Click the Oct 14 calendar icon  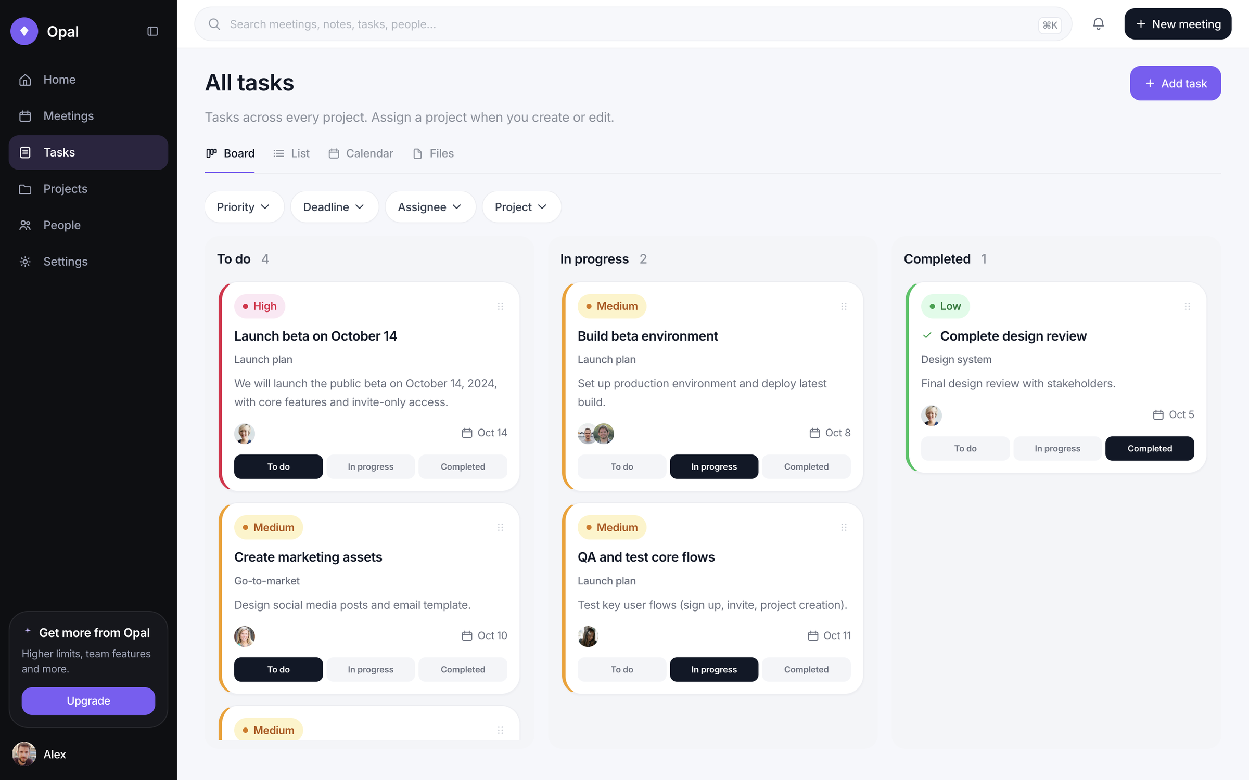pyautogui.click(x=467, y=433)
